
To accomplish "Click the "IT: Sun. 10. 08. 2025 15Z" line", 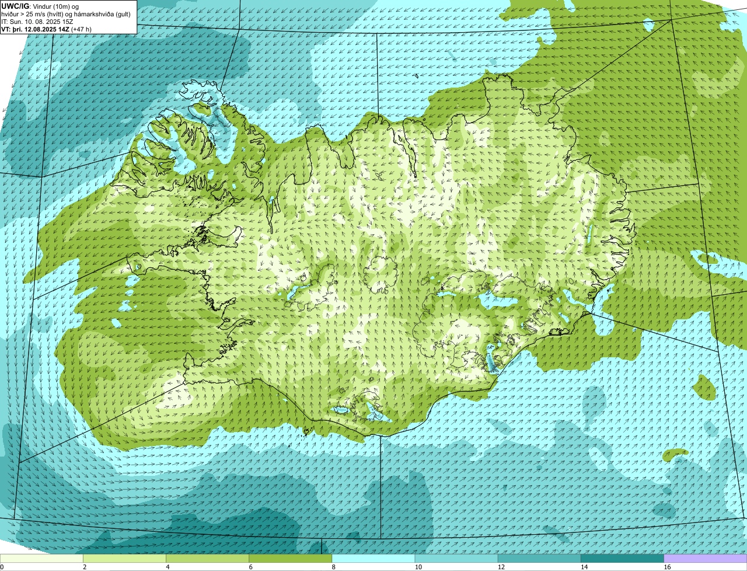I will point(37,22).
